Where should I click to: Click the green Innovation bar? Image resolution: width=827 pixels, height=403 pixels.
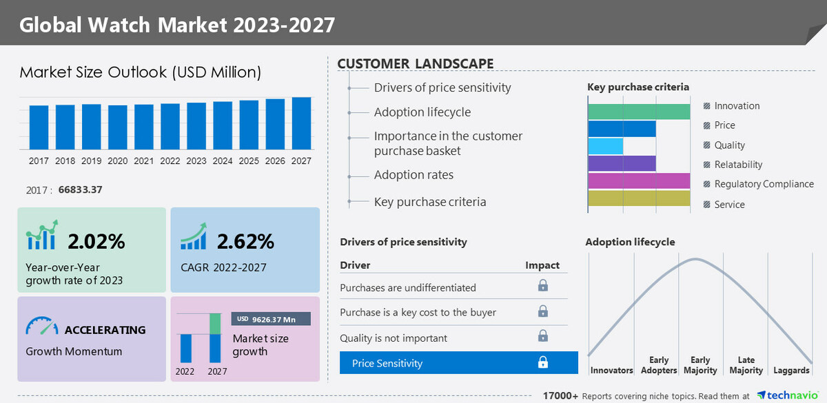pyautogui.click(x=639, y=112)
